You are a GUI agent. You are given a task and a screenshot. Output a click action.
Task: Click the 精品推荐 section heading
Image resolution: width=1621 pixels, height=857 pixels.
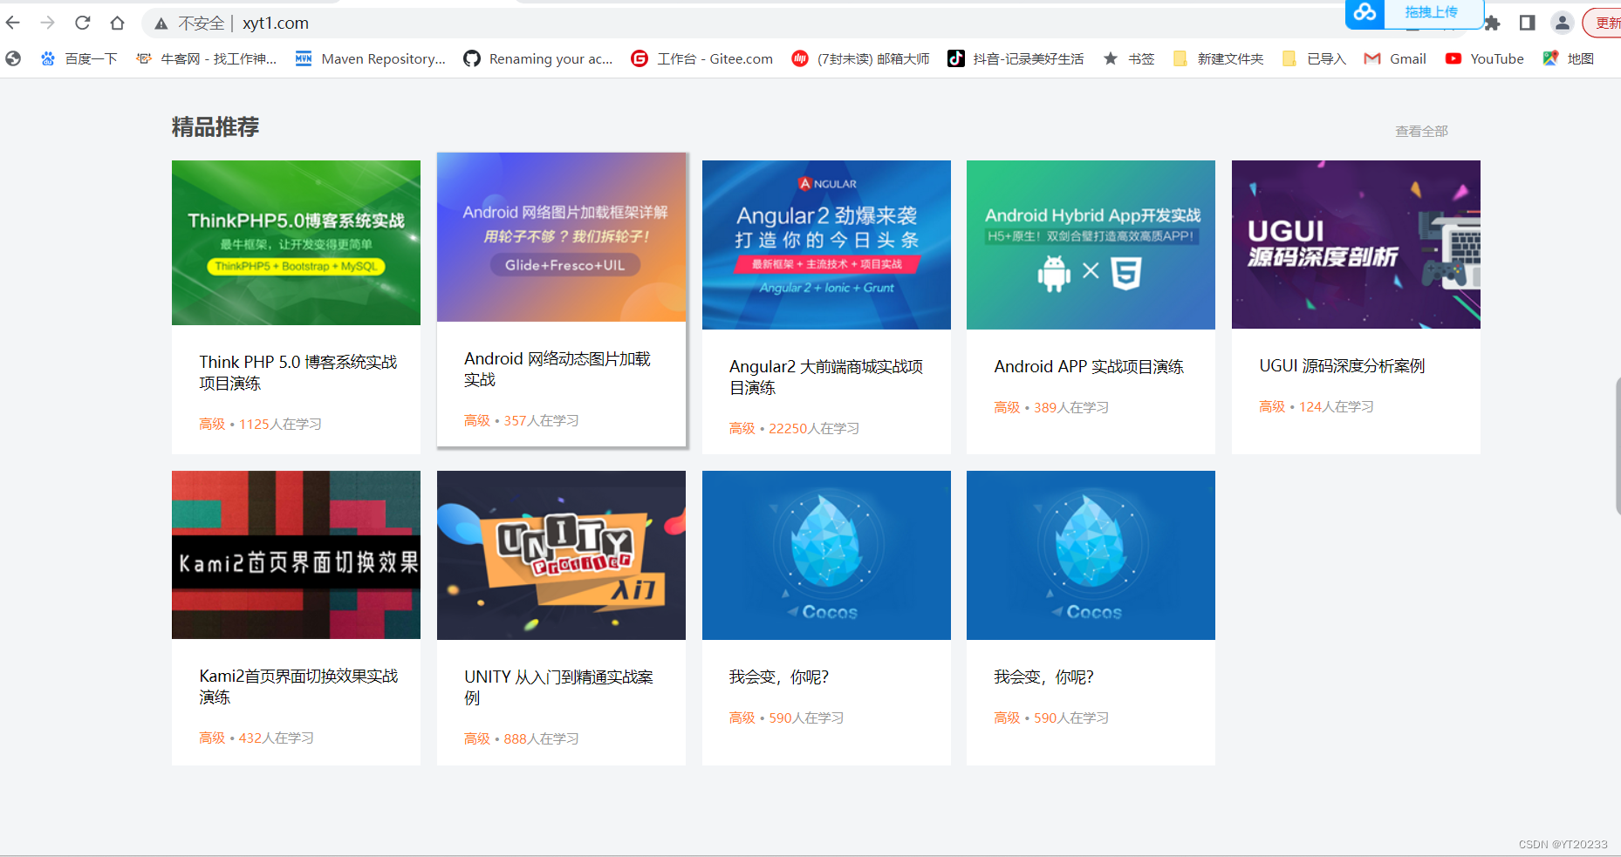215,127
